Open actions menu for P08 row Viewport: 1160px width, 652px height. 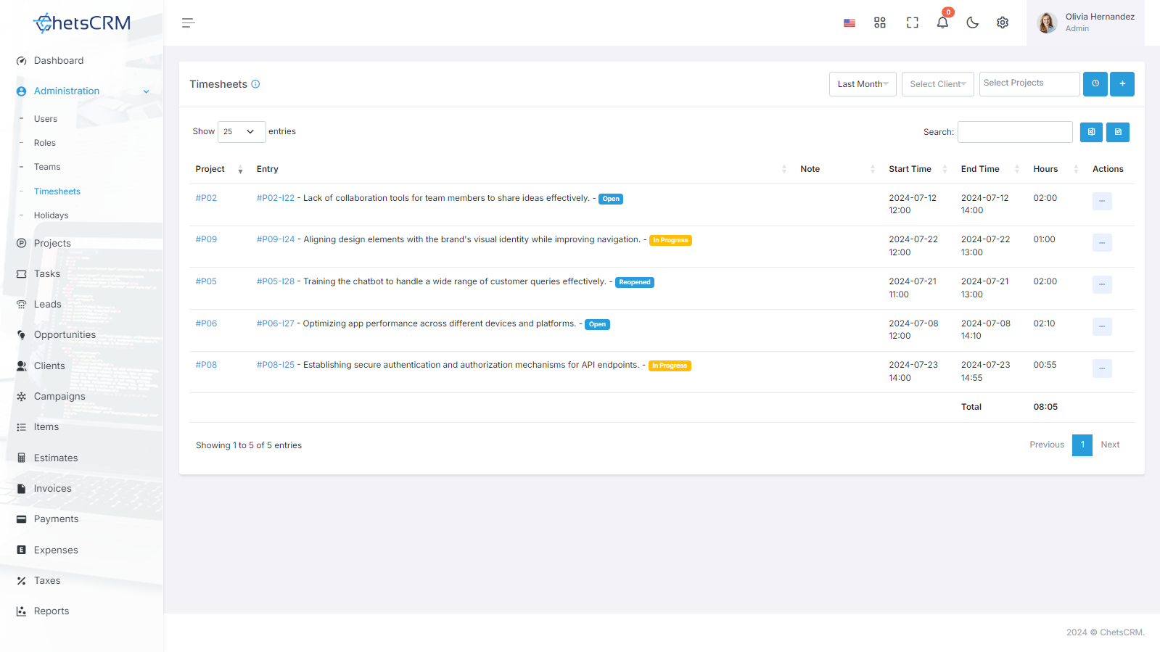1102,368
